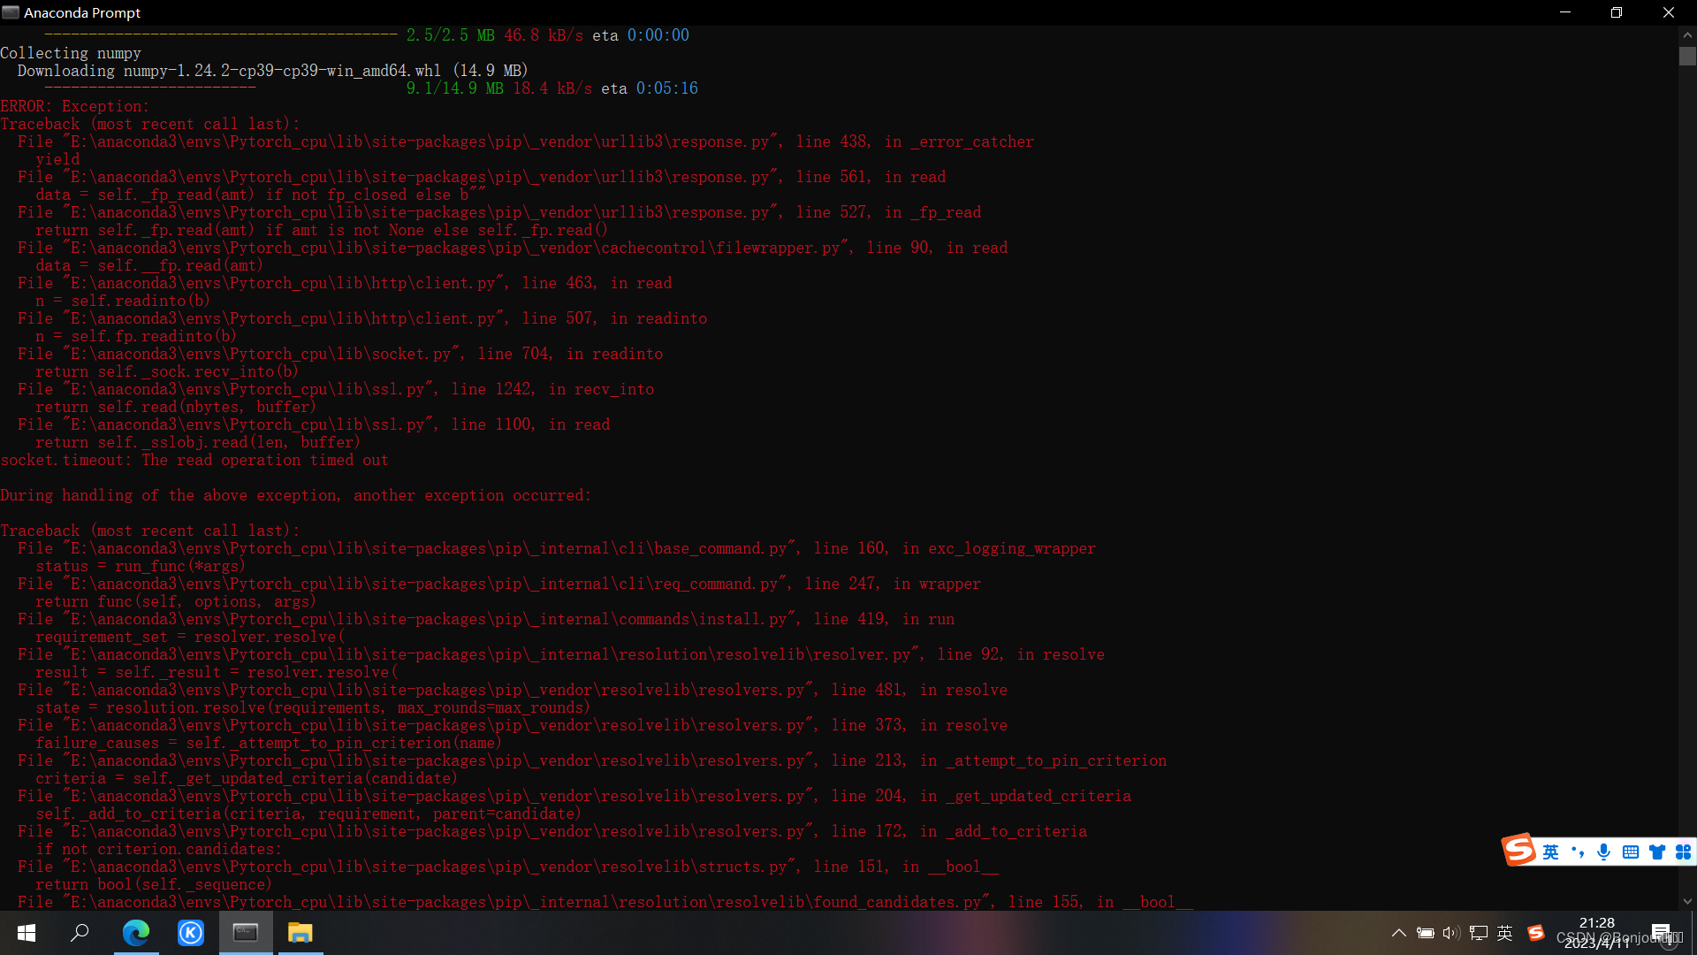Open the blue K app on taskbar

[191, 933]
